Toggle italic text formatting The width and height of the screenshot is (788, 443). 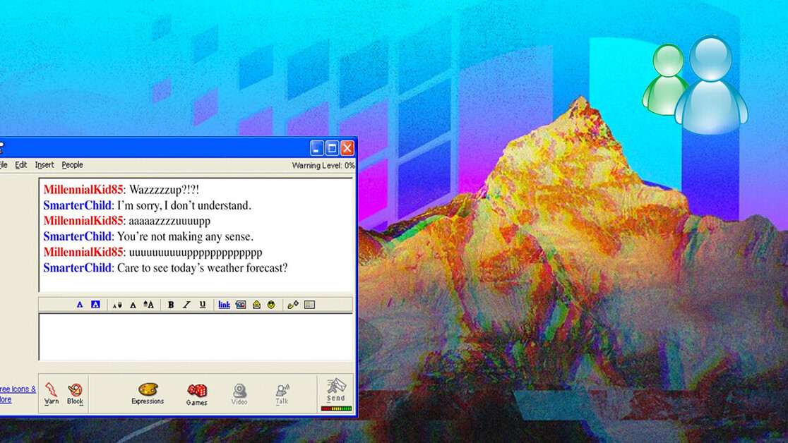[186, 305]
